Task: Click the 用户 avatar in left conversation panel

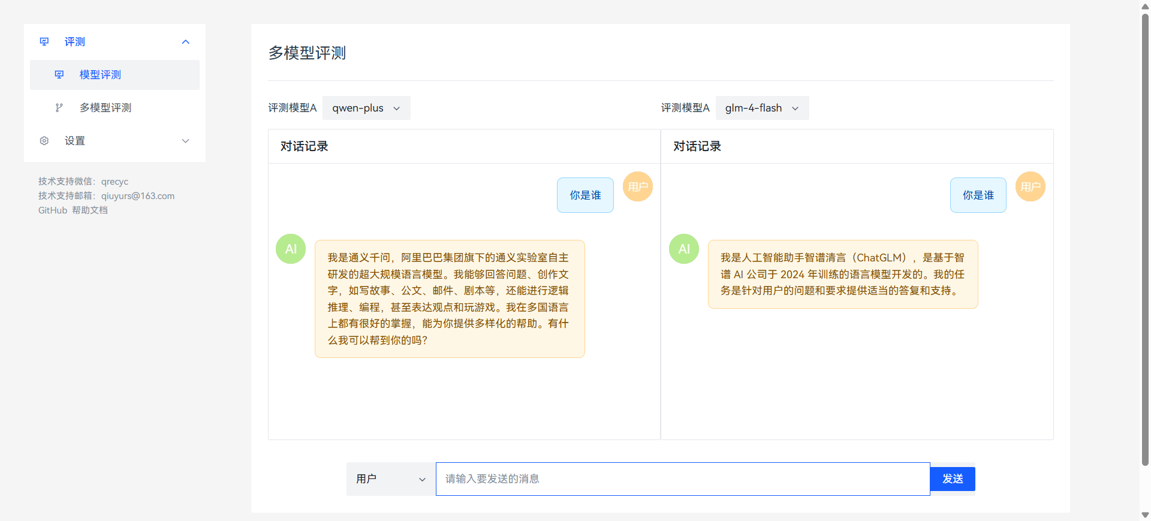Action: [x=638, y=186]
